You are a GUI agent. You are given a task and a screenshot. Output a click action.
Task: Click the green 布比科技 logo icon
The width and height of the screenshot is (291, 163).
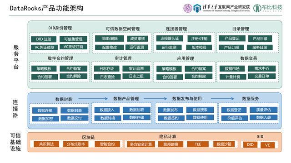(x=257, y=8)
